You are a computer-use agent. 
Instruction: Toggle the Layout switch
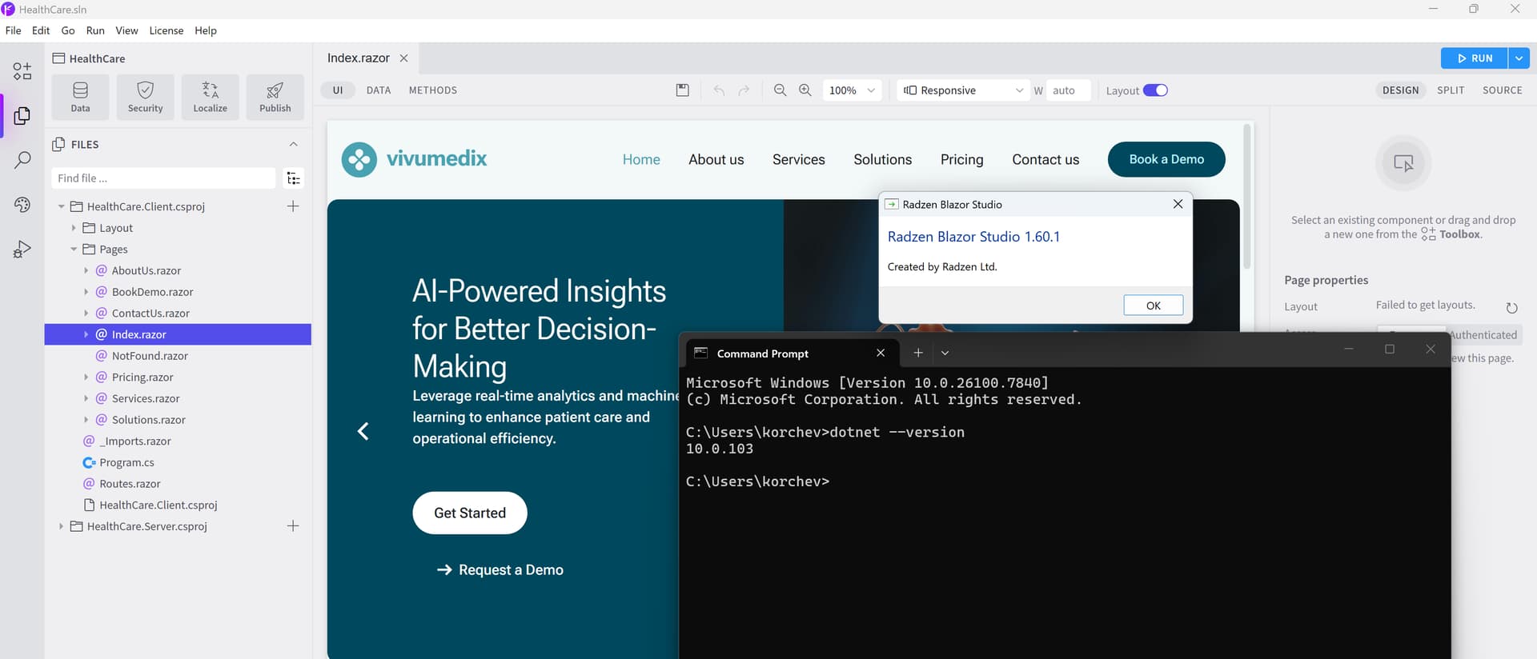coord(1154,90)
